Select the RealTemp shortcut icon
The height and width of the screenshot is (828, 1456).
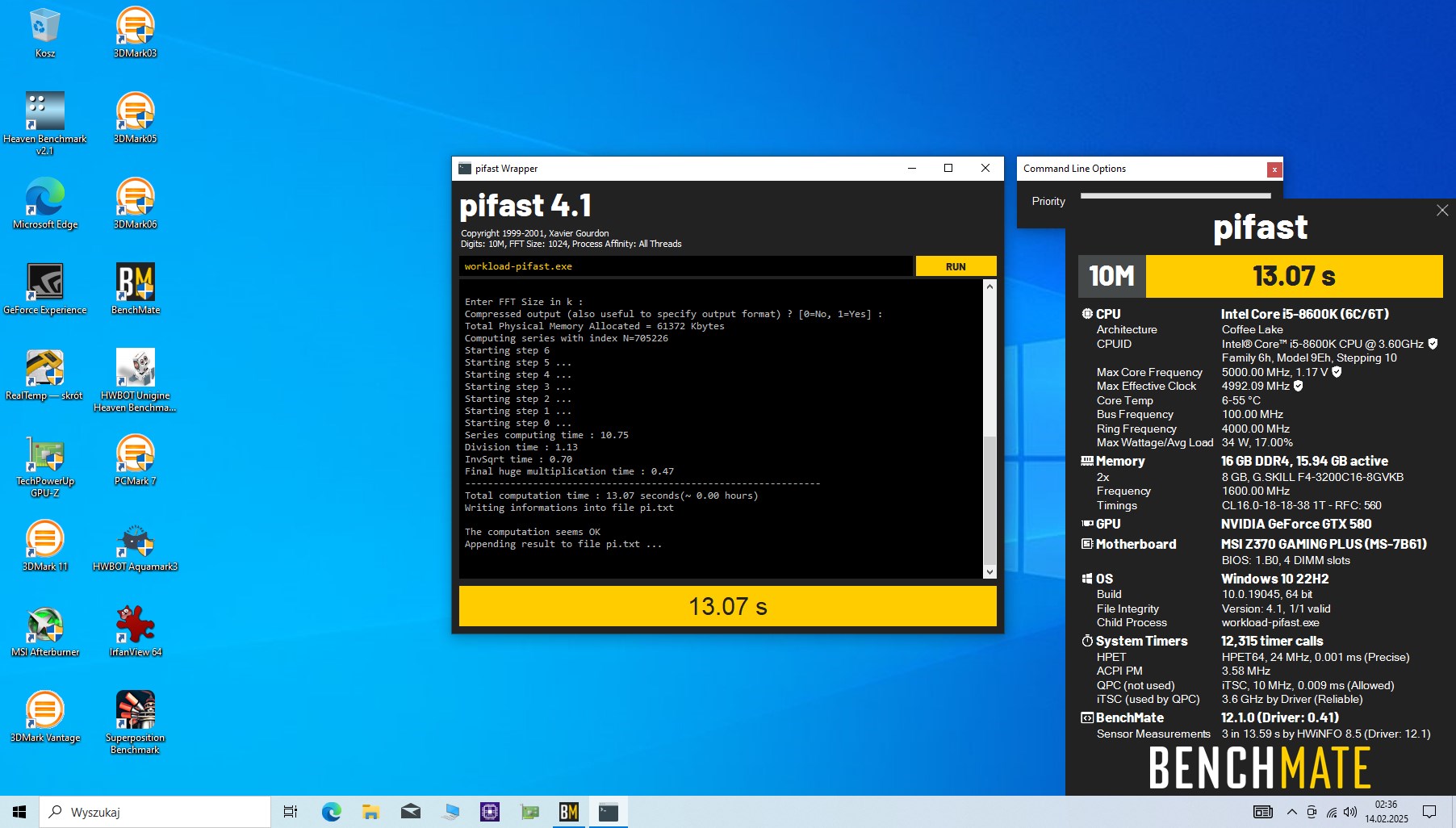click(x=44, y=375)
